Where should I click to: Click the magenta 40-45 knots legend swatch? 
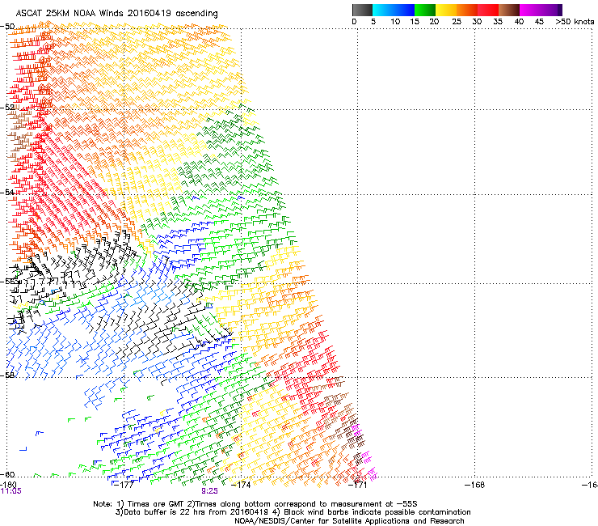click(530, 10)
